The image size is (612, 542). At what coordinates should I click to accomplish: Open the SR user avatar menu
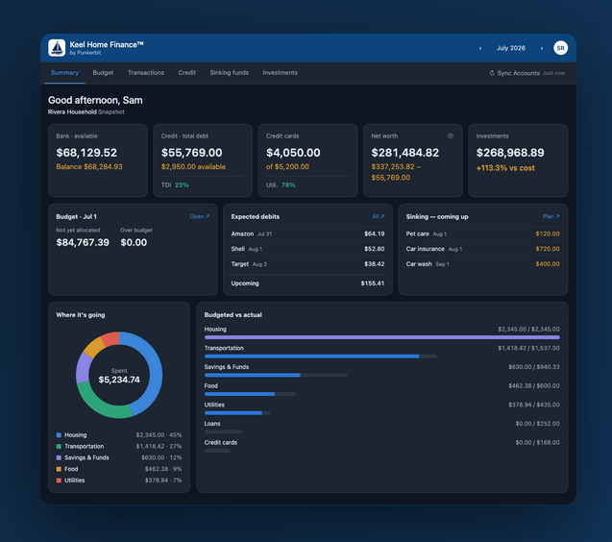point(560,48)
